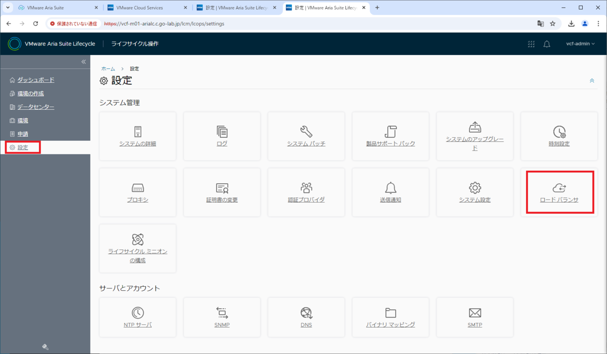Bookmark this page with star icon
The width and height of the screenshot is (607, 354).
click(553, 23)
